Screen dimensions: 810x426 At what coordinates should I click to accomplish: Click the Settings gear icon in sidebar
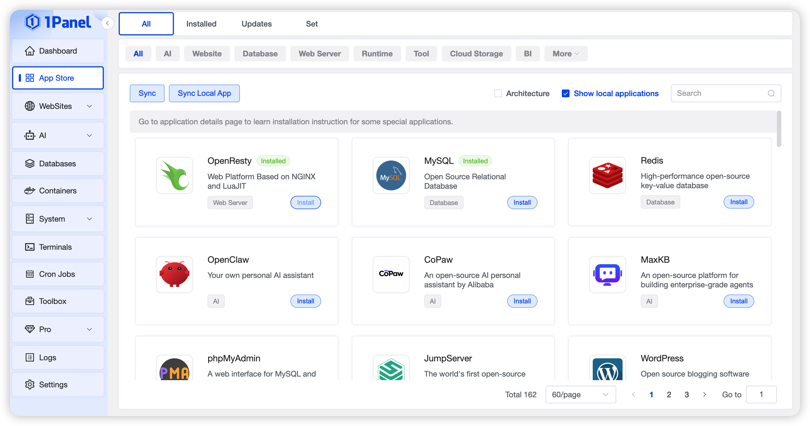[x=30, y=385]
